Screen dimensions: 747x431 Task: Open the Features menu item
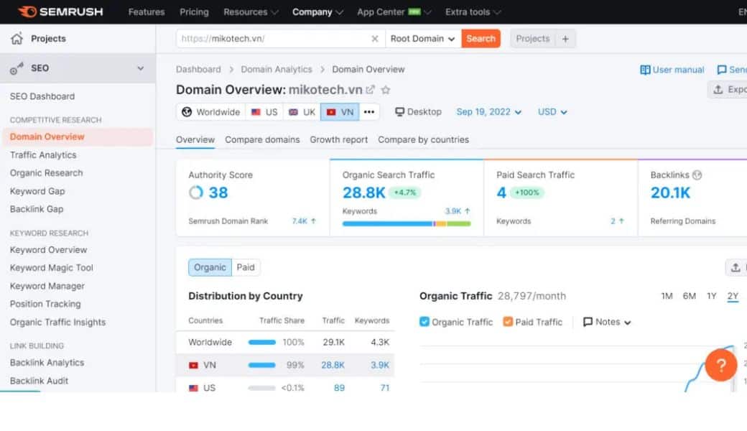click(x=147, y=12)
